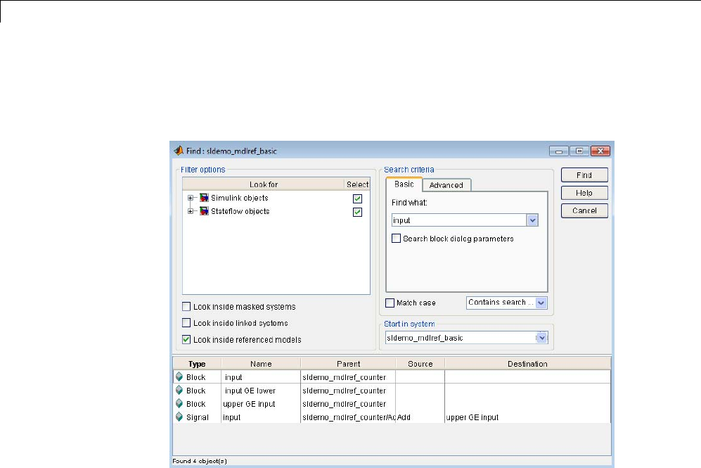Click the 'Add' source cell

(420, 417)
